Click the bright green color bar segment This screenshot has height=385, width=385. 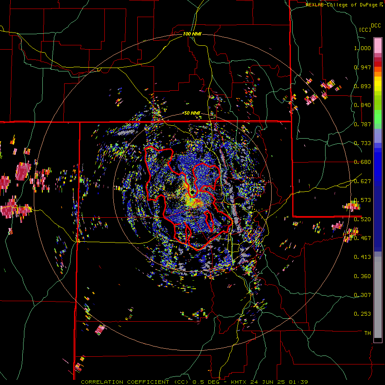point(378,117)
